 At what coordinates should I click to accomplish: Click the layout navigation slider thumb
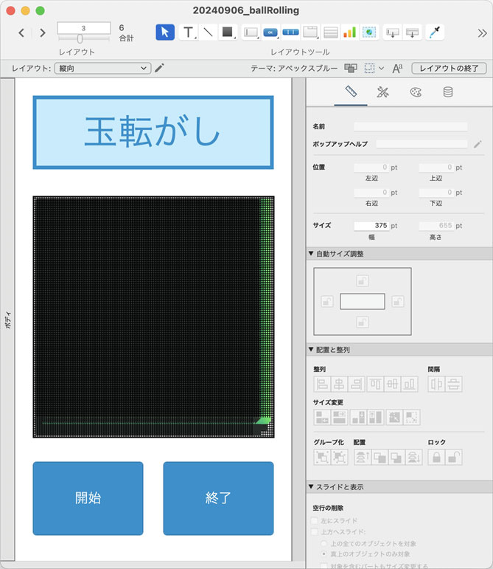pyautogui.click(x=80, y=38)
